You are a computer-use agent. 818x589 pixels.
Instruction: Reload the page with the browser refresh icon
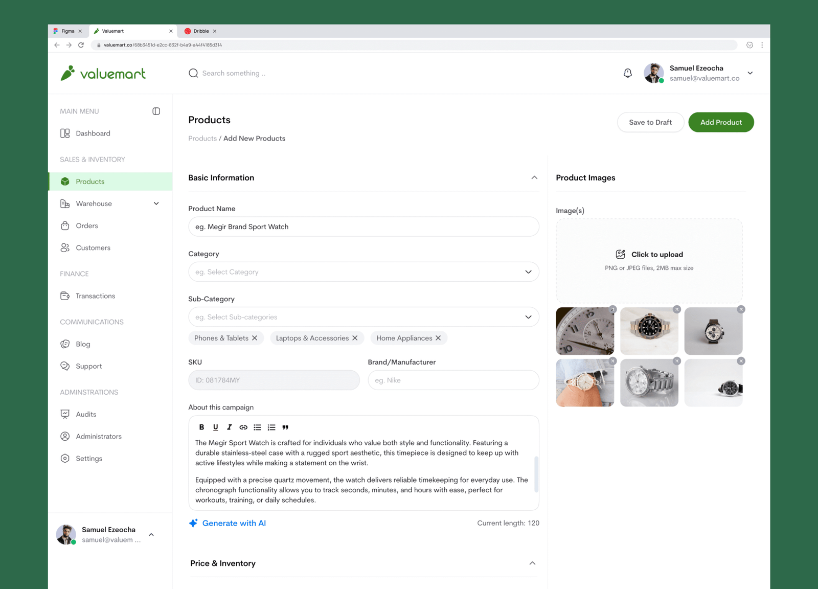pyautogui.click(x=81, y=45)
